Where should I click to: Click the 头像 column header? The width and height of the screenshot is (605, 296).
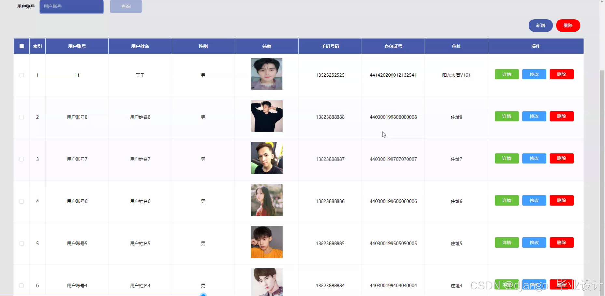point(267,46)
